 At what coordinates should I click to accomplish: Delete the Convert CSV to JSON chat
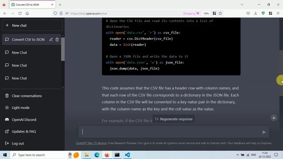point(57,39)
